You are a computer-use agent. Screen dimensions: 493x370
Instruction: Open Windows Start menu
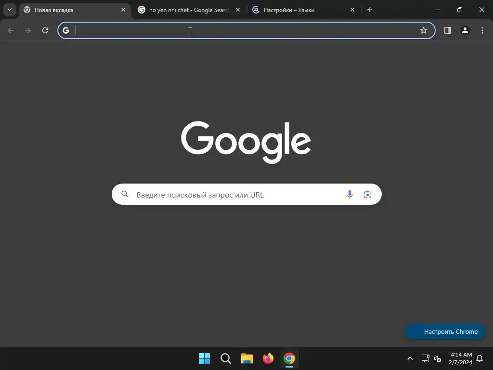tap(204, 358)
